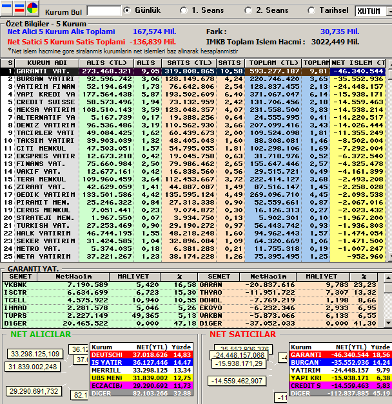Viewport: 392px width, 404px height.
Task: Click NetHacim header in left stock panel
Action: (73, 277)
